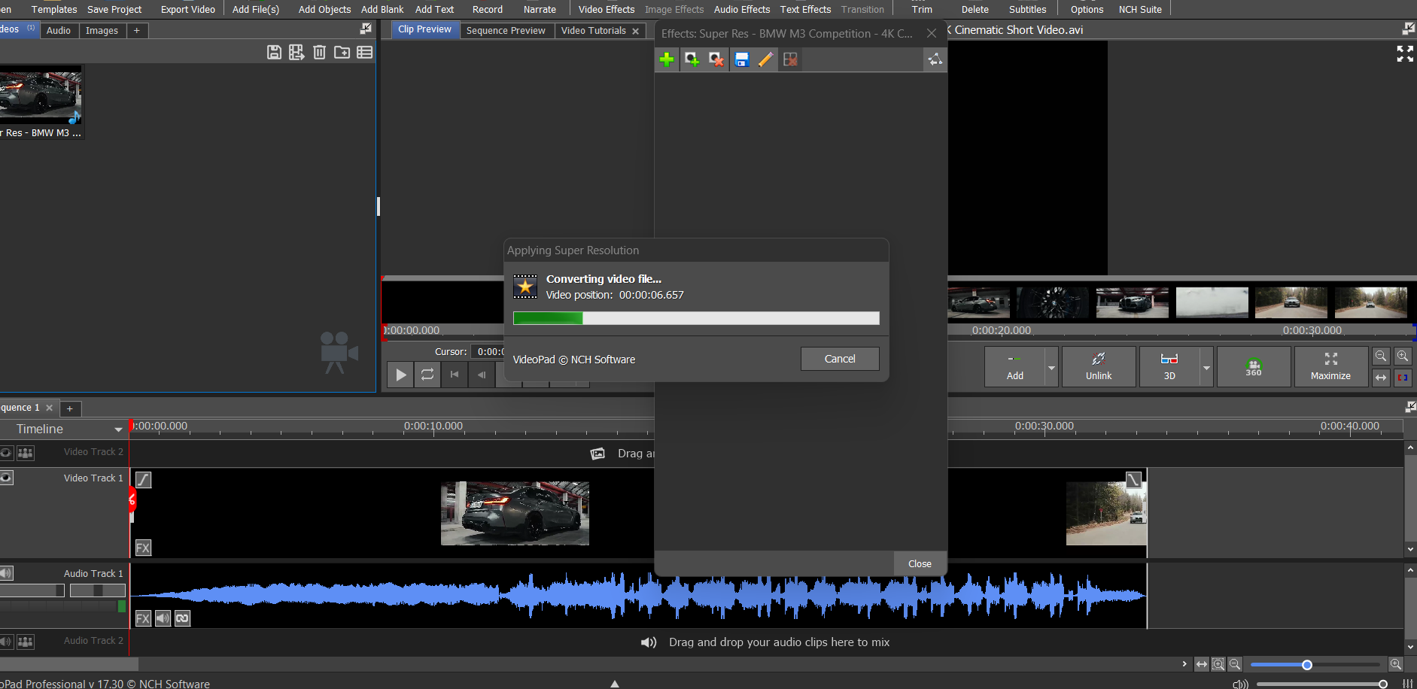Click the Unlink clip button

point(1098,367)
